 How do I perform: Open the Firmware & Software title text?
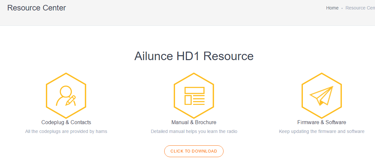[322, 122]
